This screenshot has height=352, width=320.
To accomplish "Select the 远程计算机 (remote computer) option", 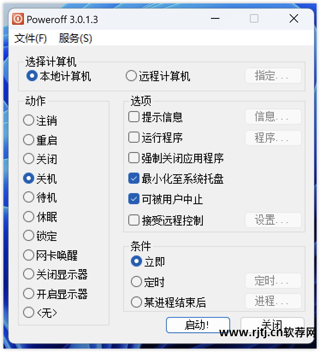I will click(131, 76).
